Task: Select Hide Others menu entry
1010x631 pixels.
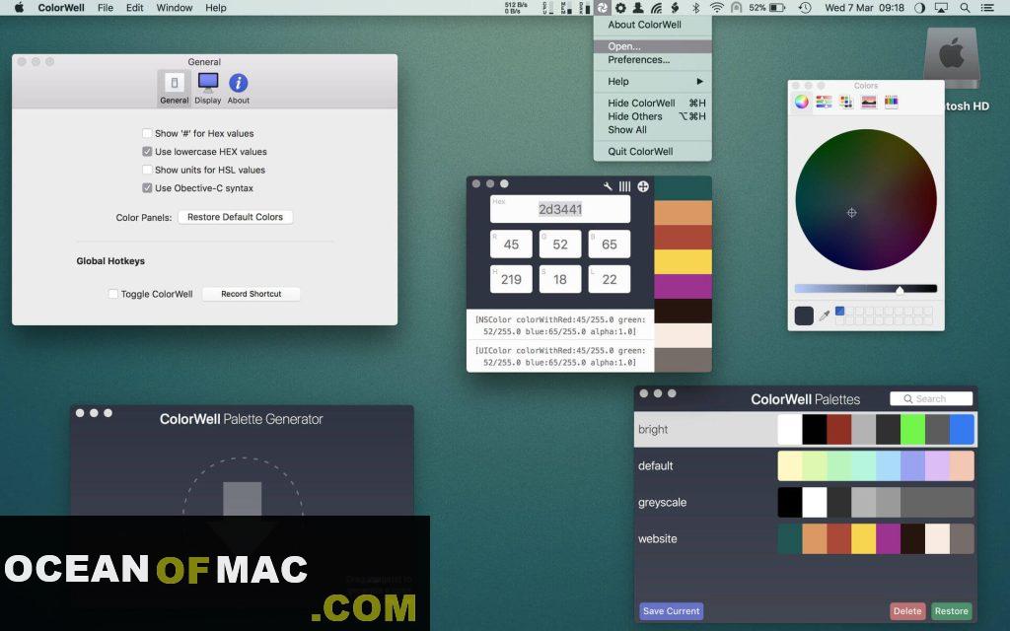Action: [653, 116]
